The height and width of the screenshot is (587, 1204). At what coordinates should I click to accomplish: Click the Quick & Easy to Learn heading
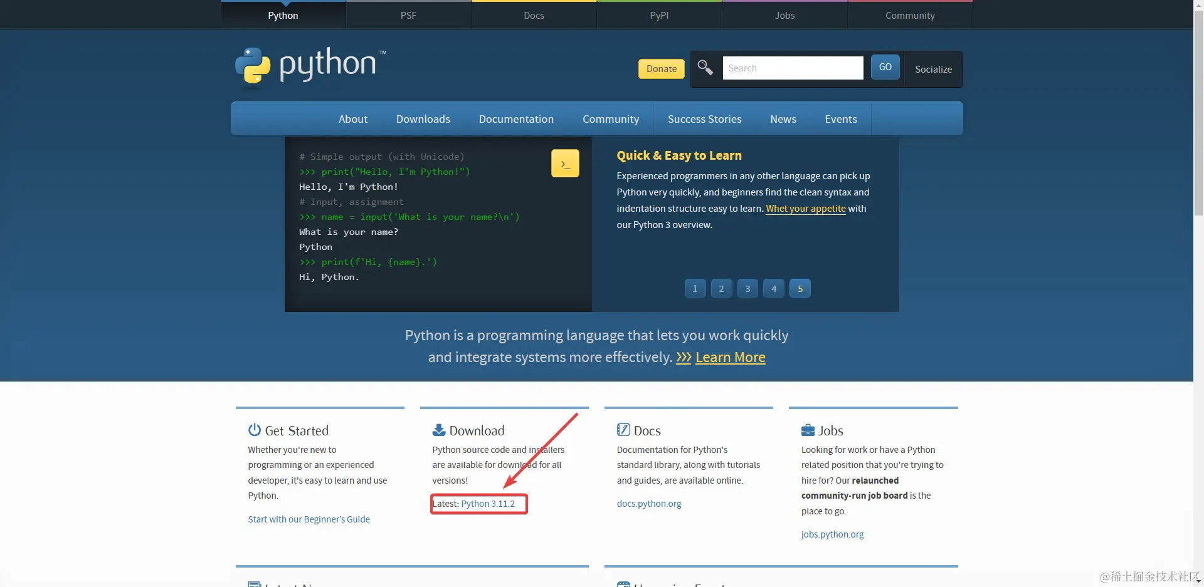click(x=679, y=155)
